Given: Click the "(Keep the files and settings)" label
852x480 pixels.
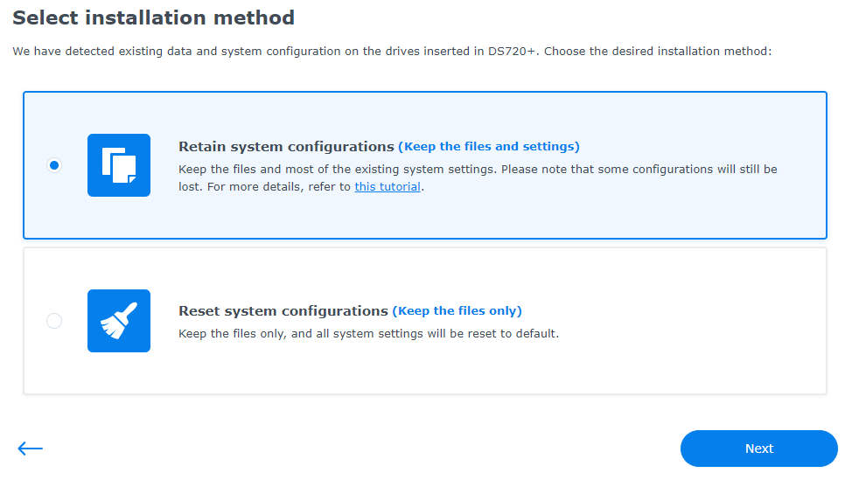Looking at the screenshot, I should click(x=489, y=147).
